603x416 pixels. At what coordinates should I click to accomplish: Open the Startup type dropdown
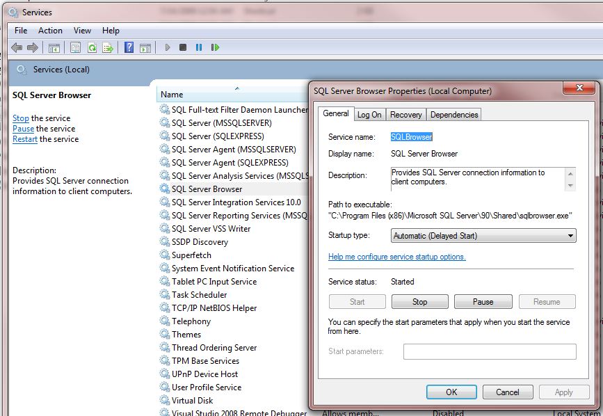tap(483, 236)
